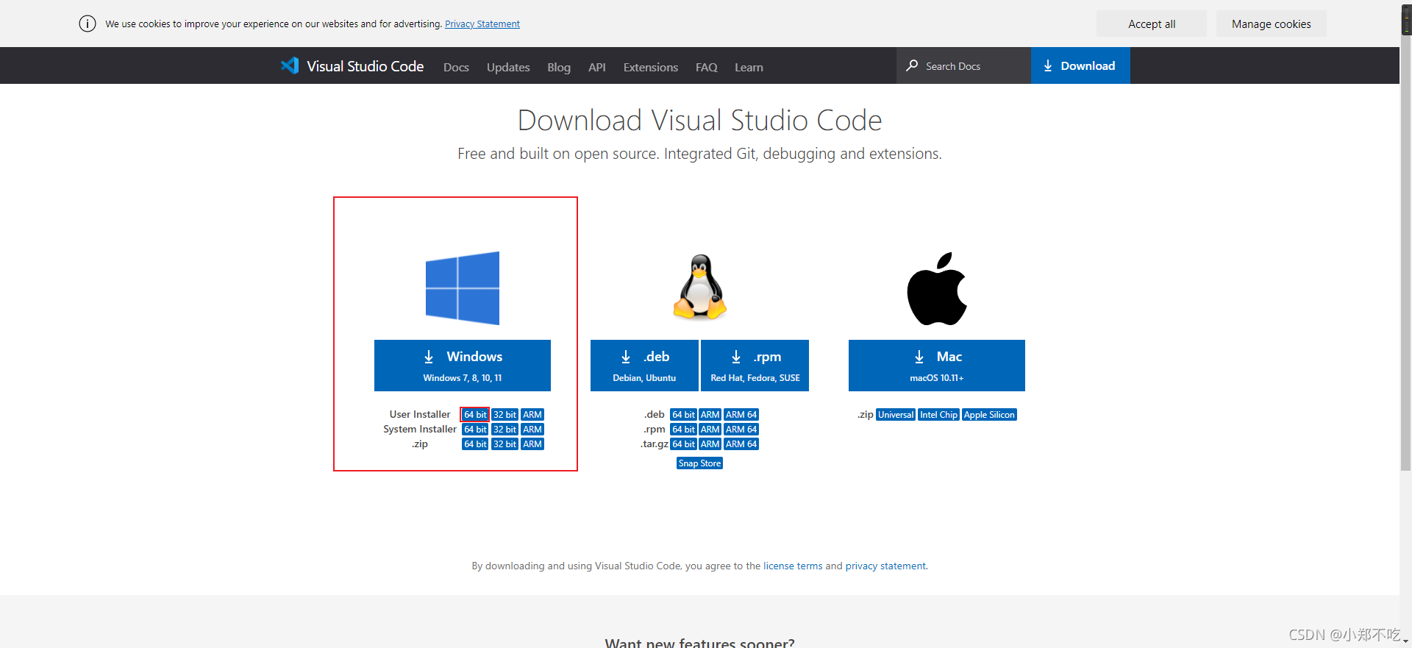Image resolution: width=1412 pixels, height=648 pixels.
Task: Click the 'Download Visual Studio Code' heading
Action: click(699, 121)
